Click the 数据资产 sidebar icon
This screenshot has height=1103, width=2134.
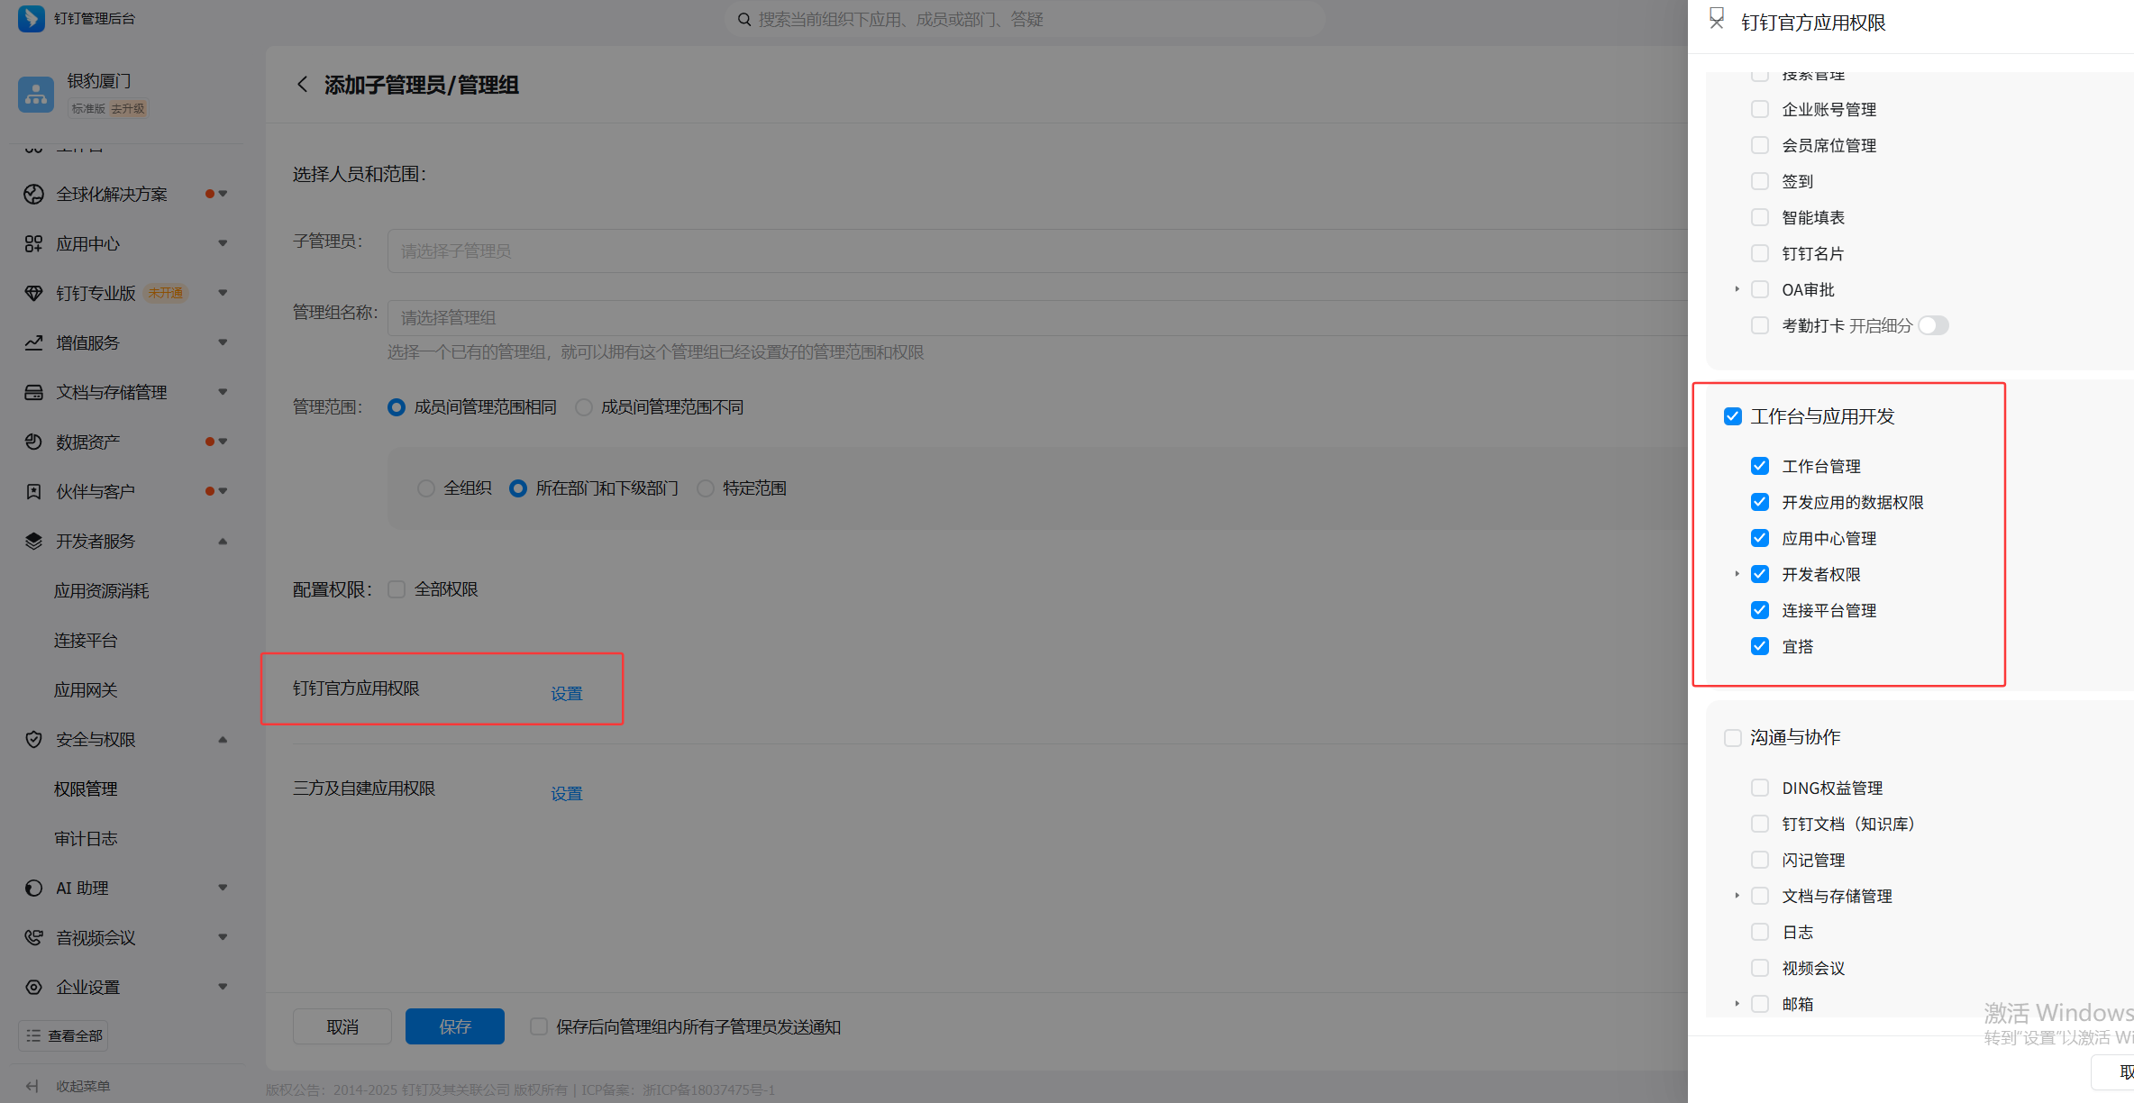pyautogui.click(x=33, y=442)
